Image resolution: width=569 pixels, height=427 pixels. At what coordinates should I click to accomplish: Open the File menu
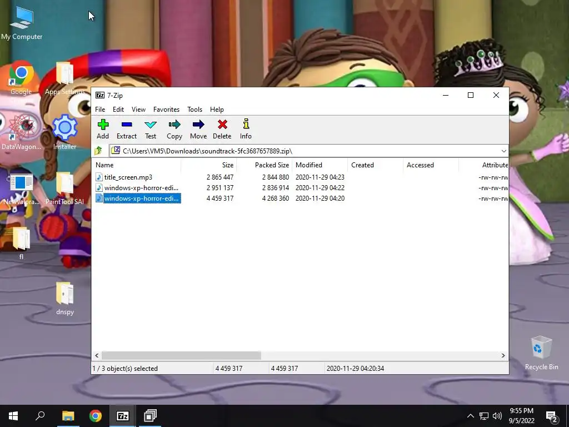click(100, 110)
